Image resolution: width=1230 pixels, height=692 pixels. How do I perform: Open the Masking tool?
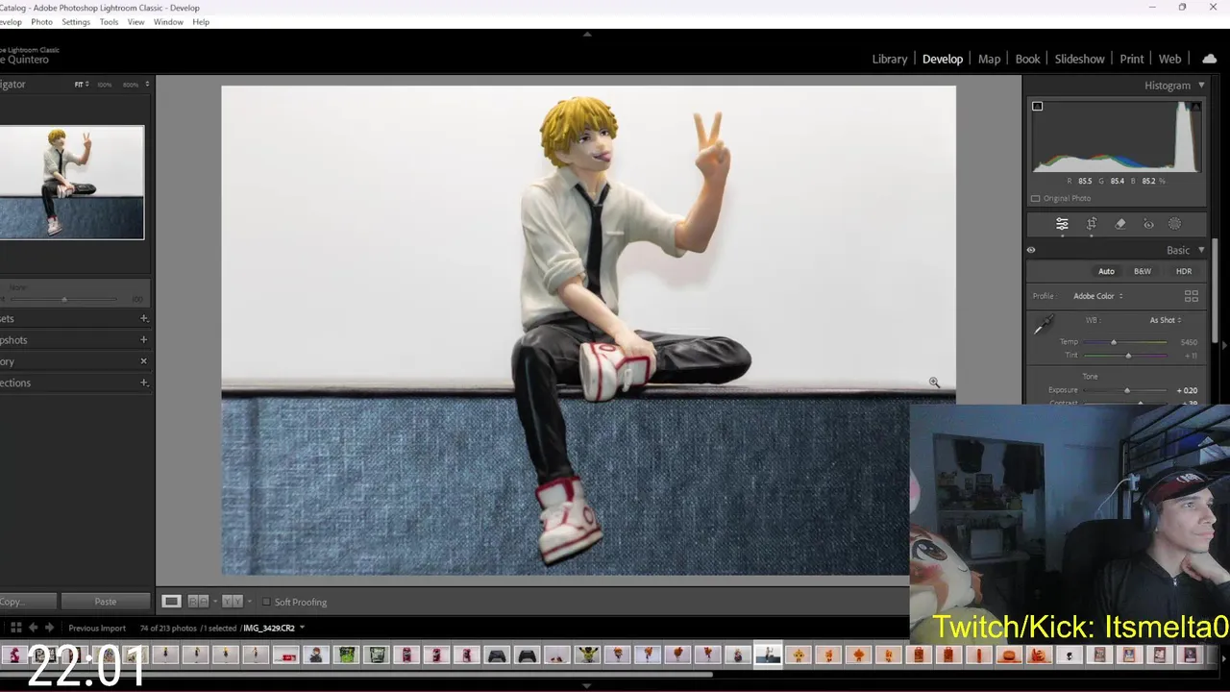point(1174,224)
